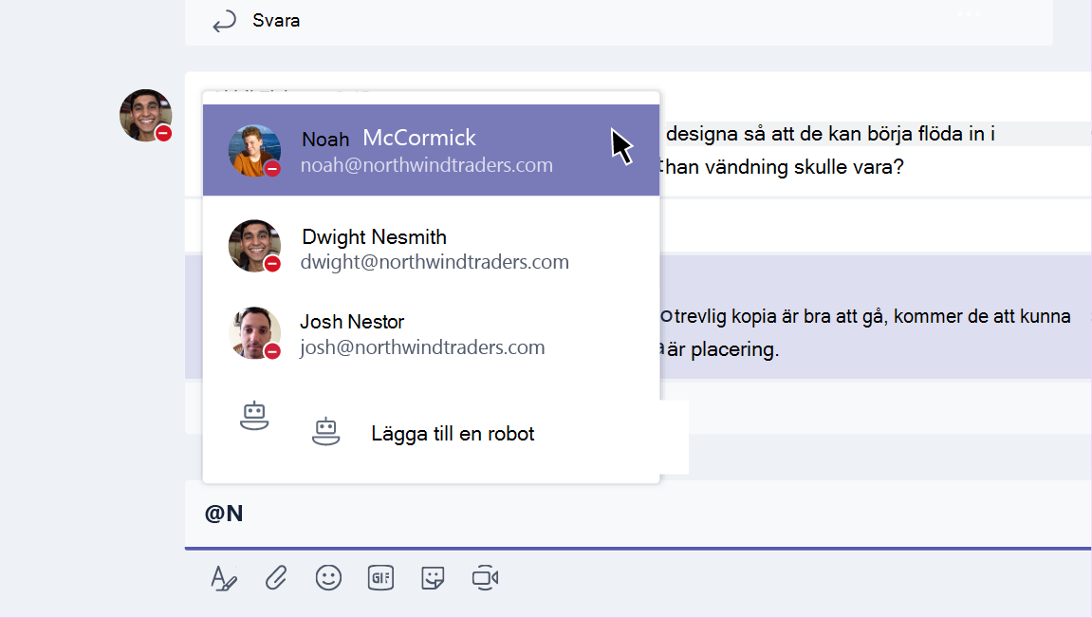
Task: Open the emoji picker
Action: click(x=328, y=577)
